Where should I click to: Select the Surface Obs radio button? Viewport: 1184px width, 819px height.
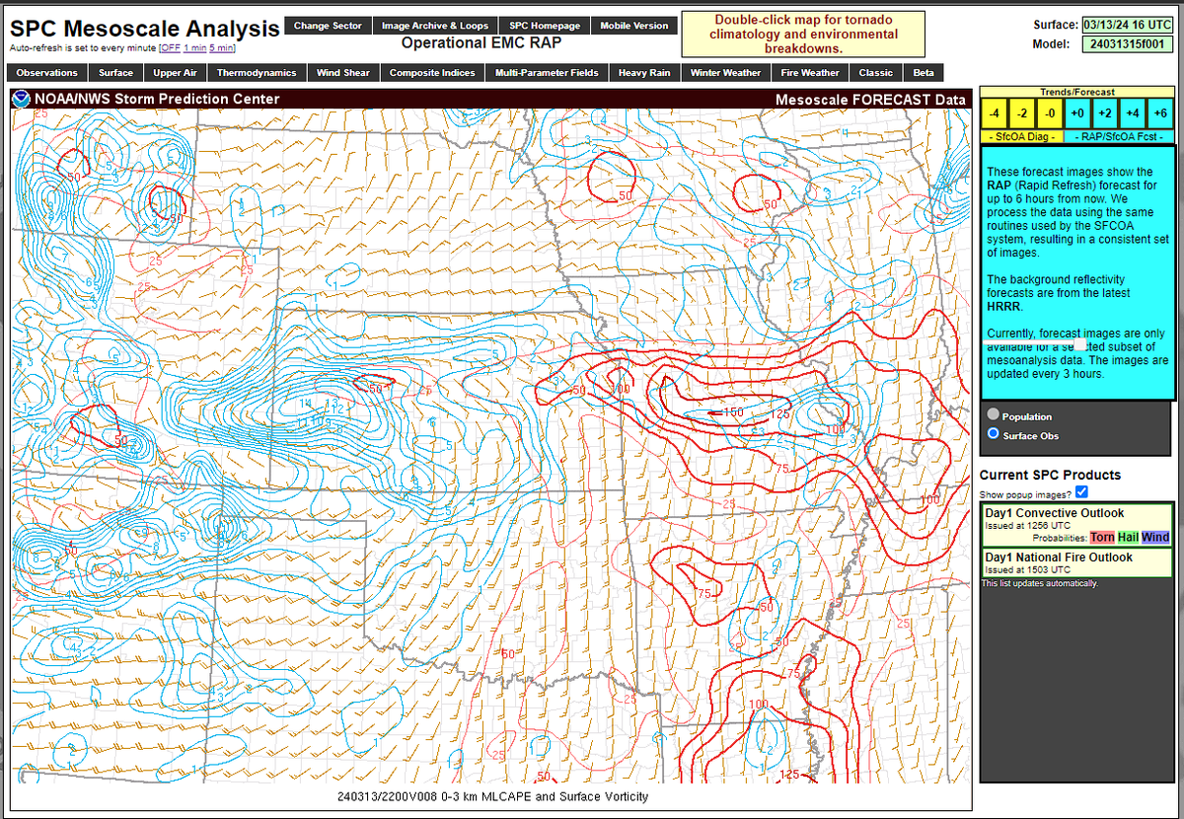click(993, 434)
